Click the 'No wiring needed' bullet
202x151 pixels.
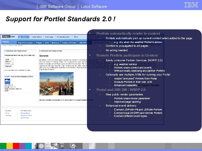click(117, 50)
